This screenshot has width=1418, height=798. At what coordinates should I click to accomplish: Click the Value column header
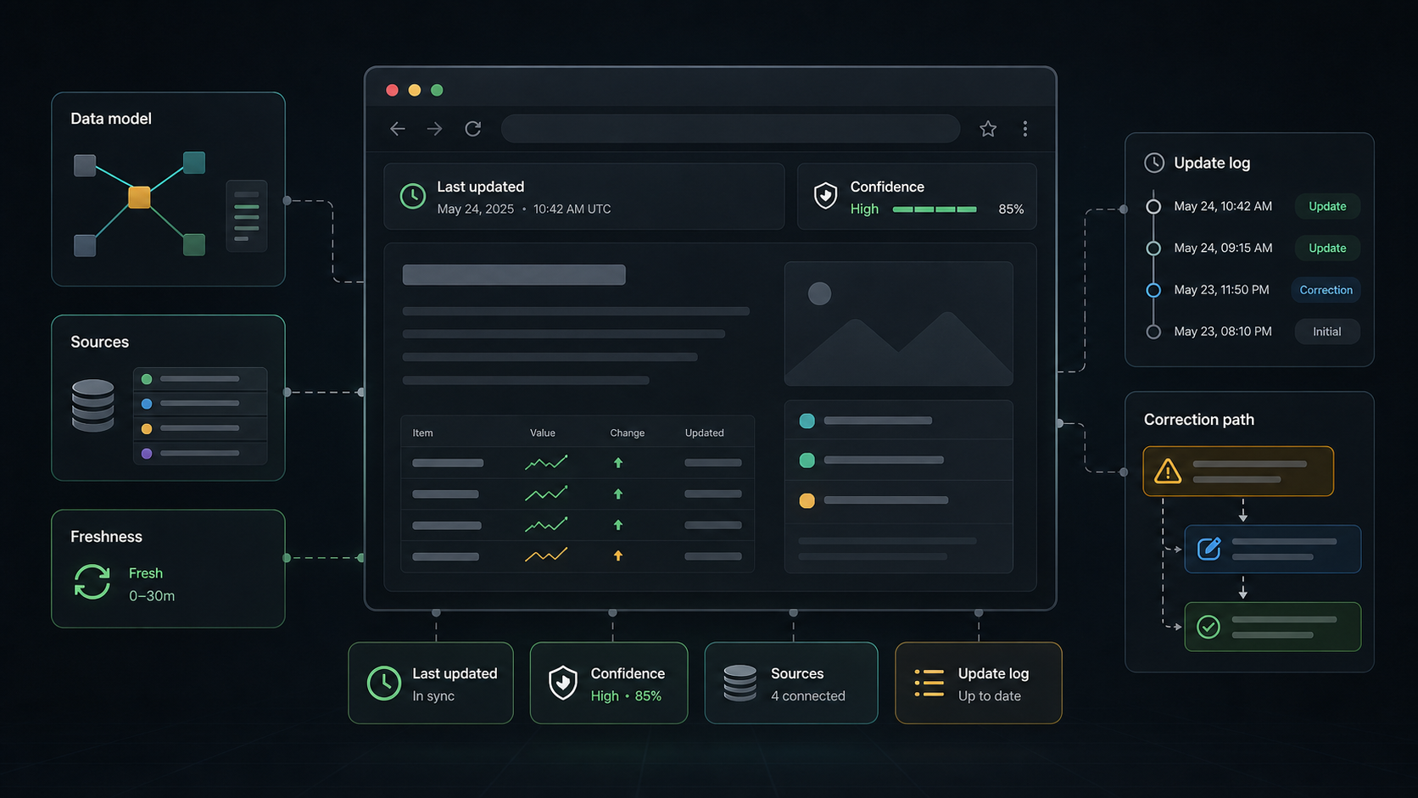tap(543, 432)
